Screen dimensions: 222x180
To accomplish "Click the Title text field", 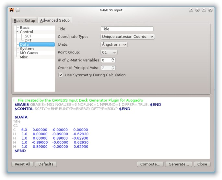I will [127, 29].
